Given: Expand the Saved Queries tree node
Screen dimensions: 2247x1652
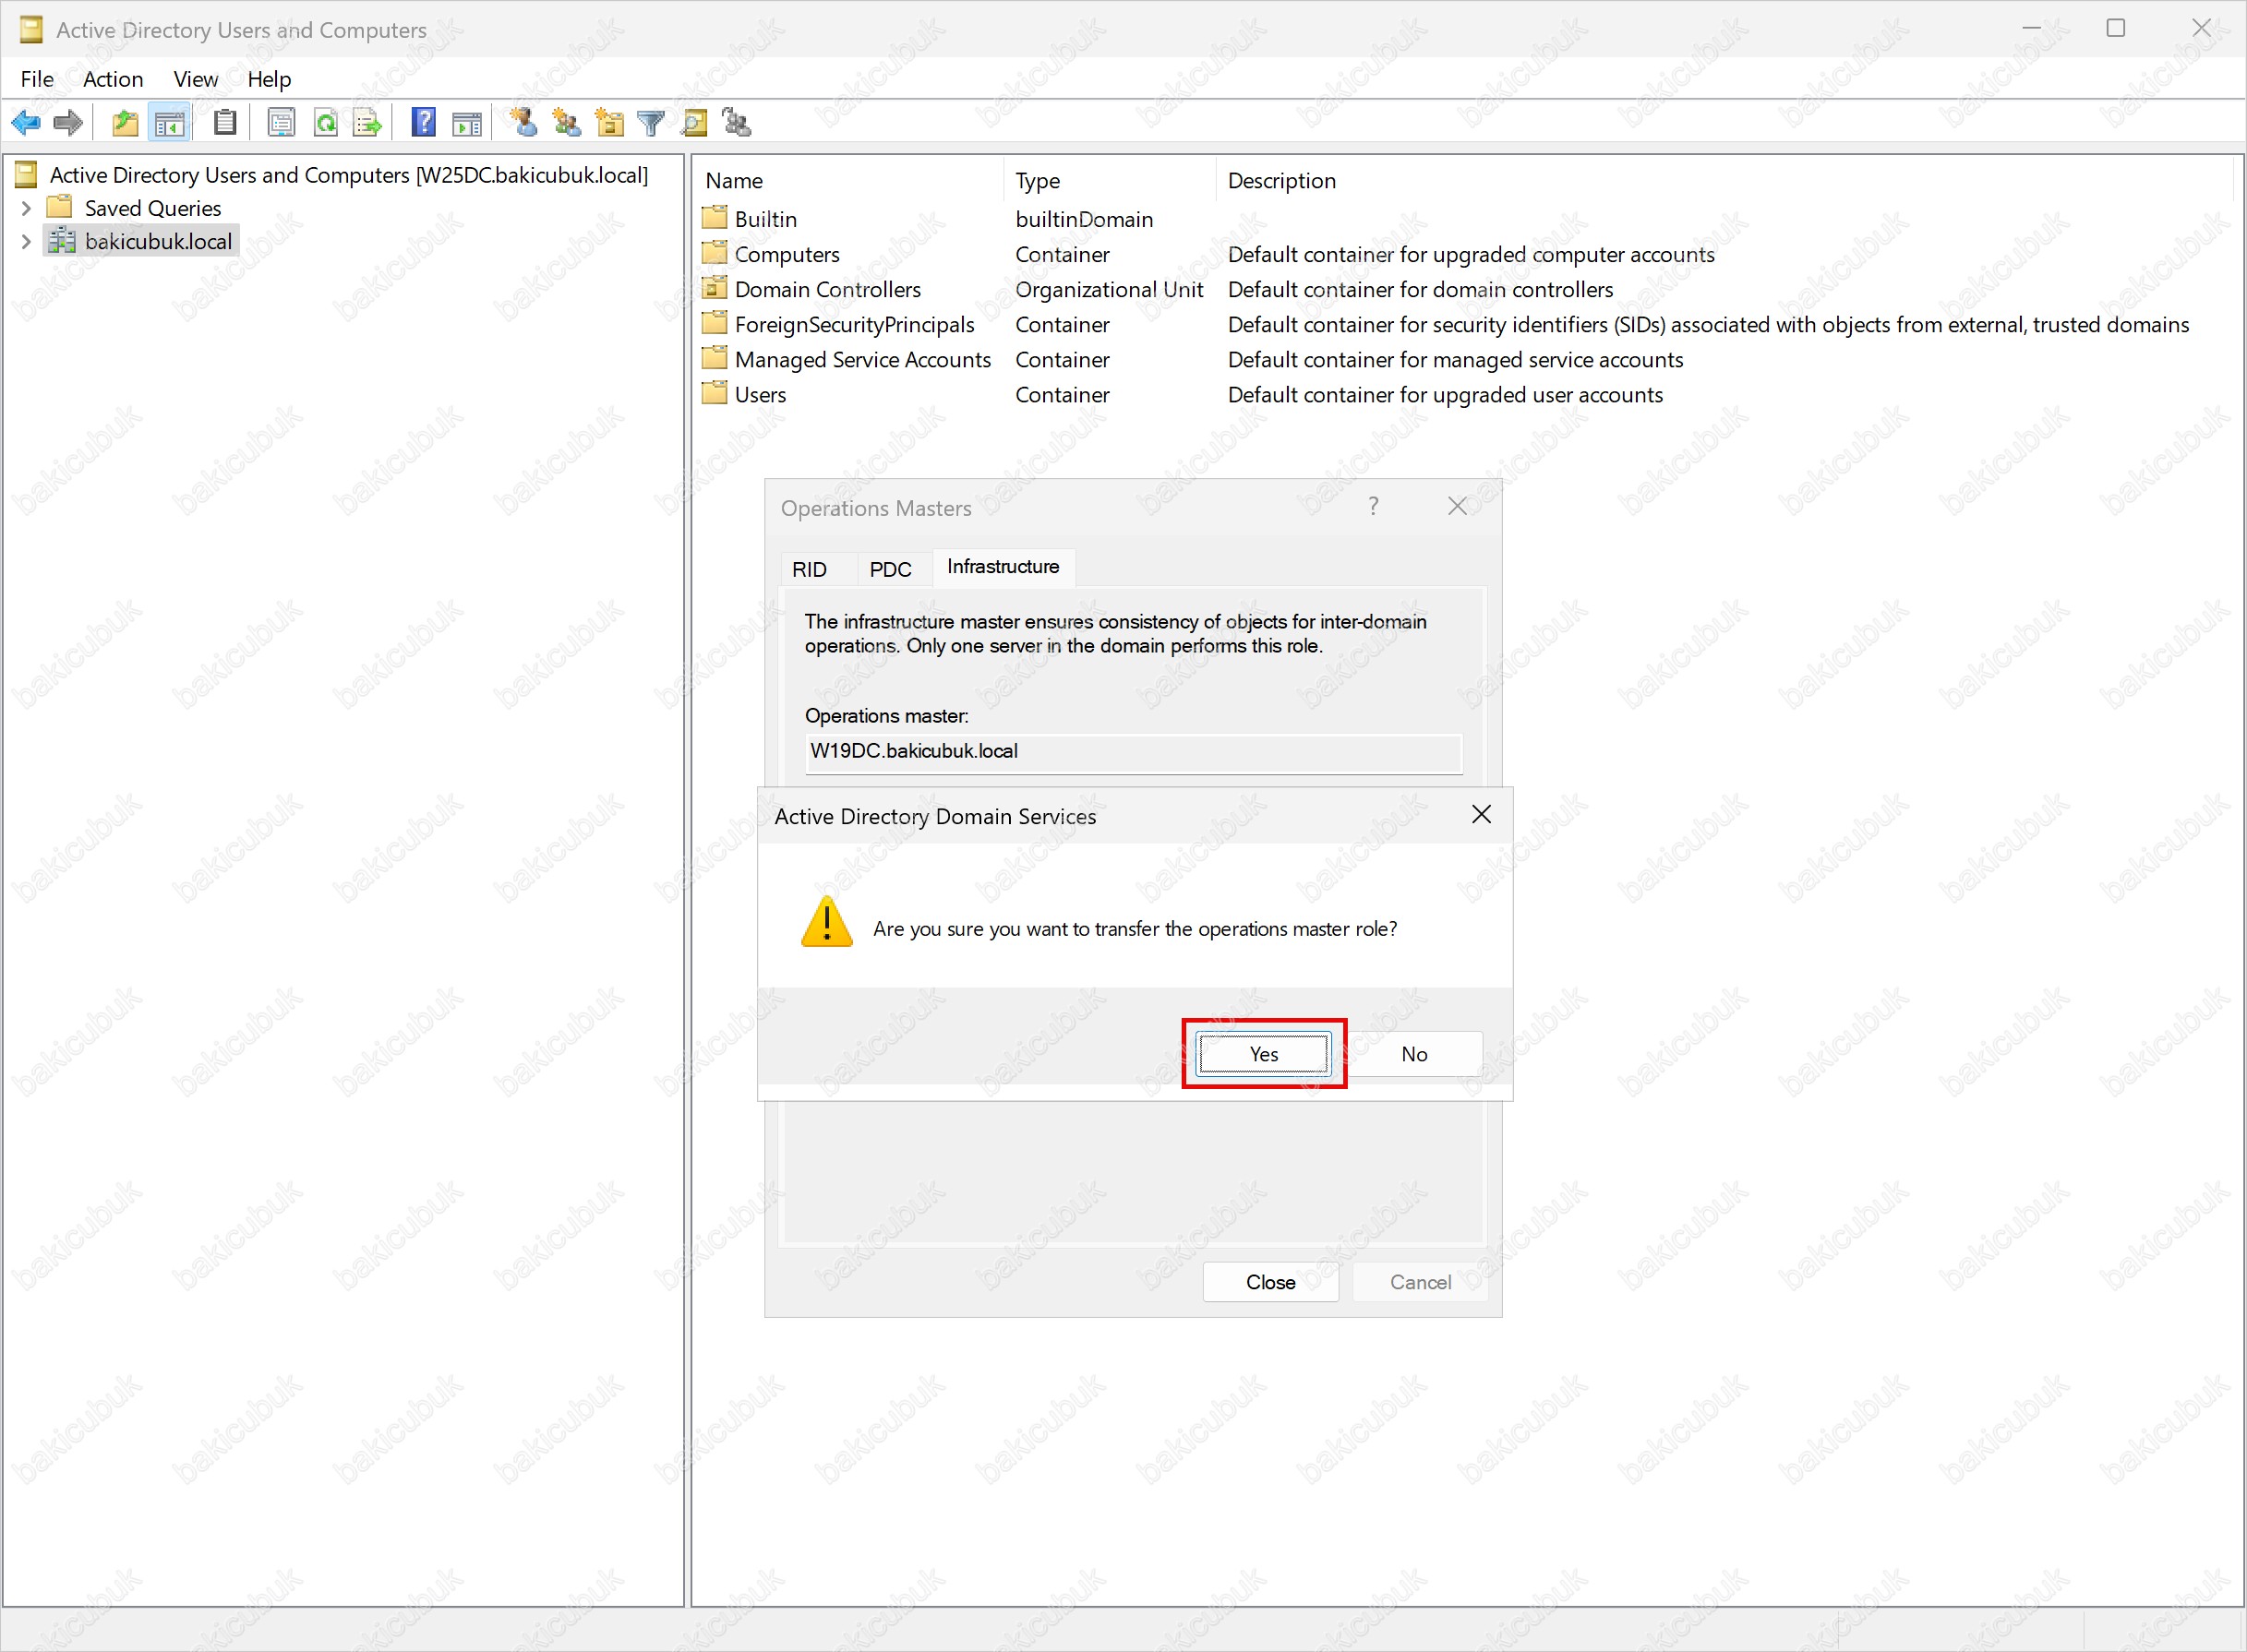Looking at the screenshot, I should coord(27,208).
